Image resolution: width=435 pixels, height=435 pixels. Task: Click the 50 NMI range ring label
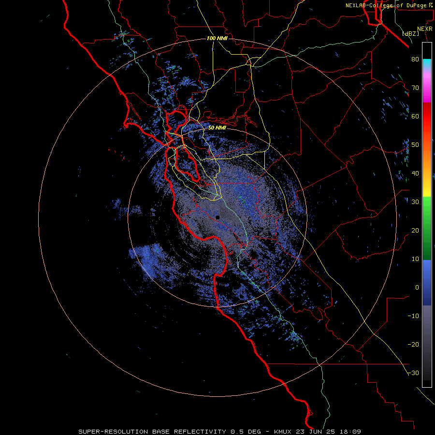click(x=217, y=128)
